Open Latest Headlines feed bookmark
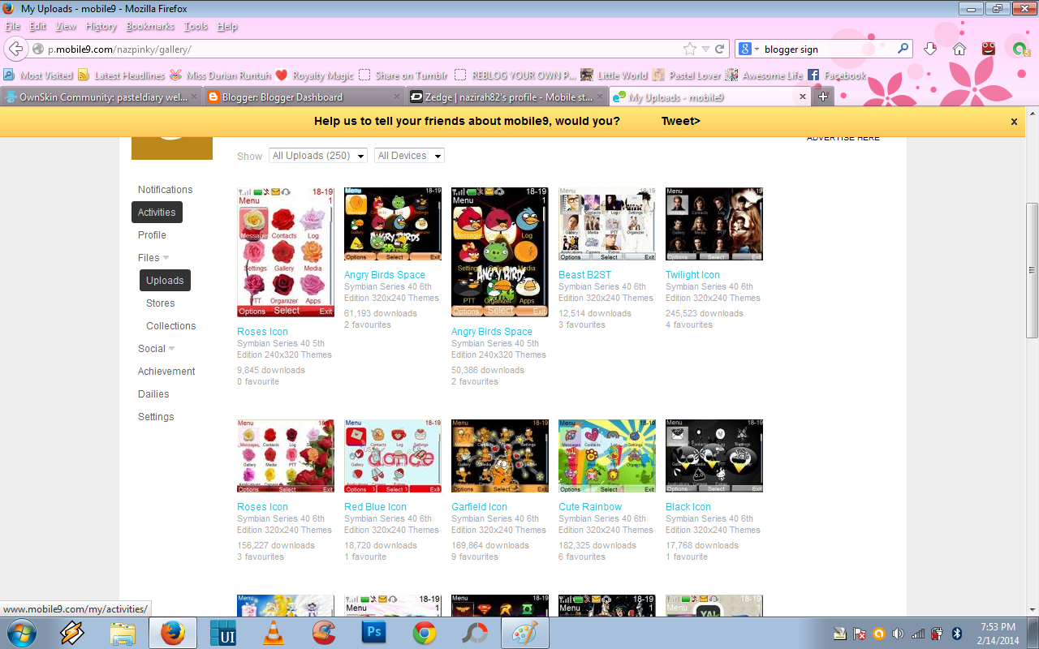Screen dimensions: 1039x649 [x=121, y=75]
